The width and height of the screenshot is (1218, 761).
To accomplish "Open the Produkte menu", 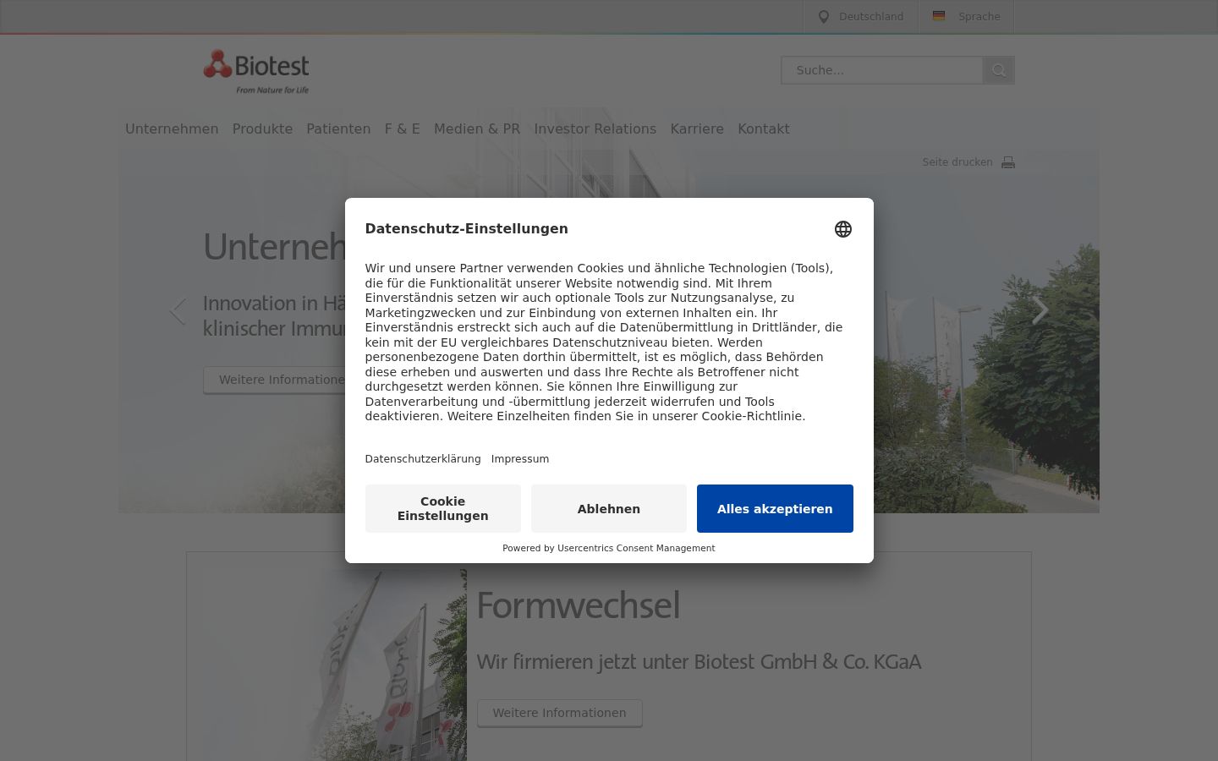I will pyautogui.click(x=262, y=129).
